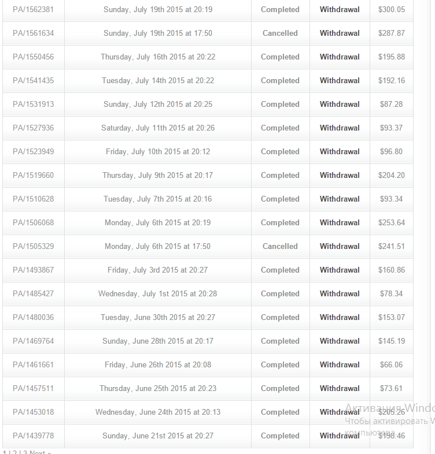Click Withdrawal type in PA/1527936 row

tap(340, 128)
